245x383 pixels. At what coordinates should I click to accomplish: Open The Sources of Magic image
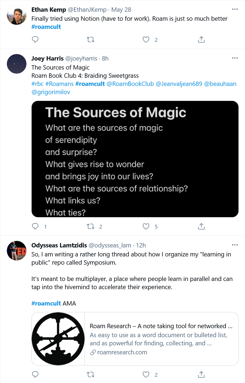[x=135, y=159]
